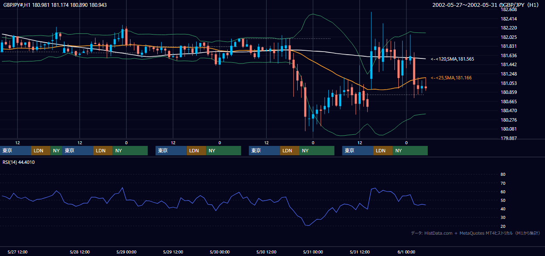Click the 180.470 price axis value
Screen dimensions: 545x256
[x=508, y=111]
